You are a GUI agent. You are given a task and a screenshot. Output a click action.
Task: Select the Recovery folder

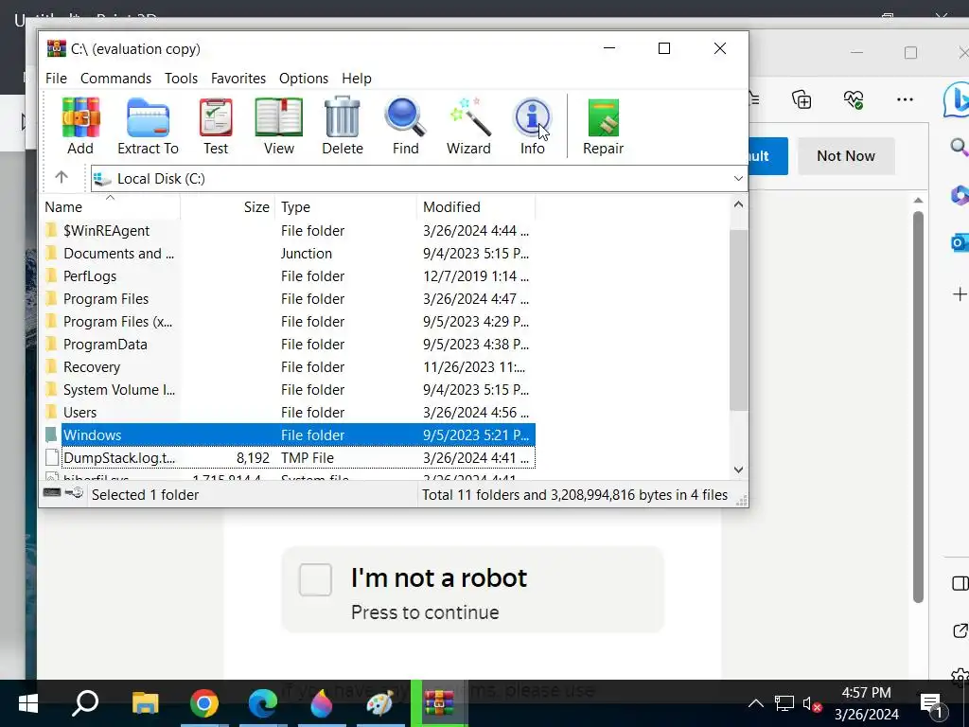[x=290, y=367]
